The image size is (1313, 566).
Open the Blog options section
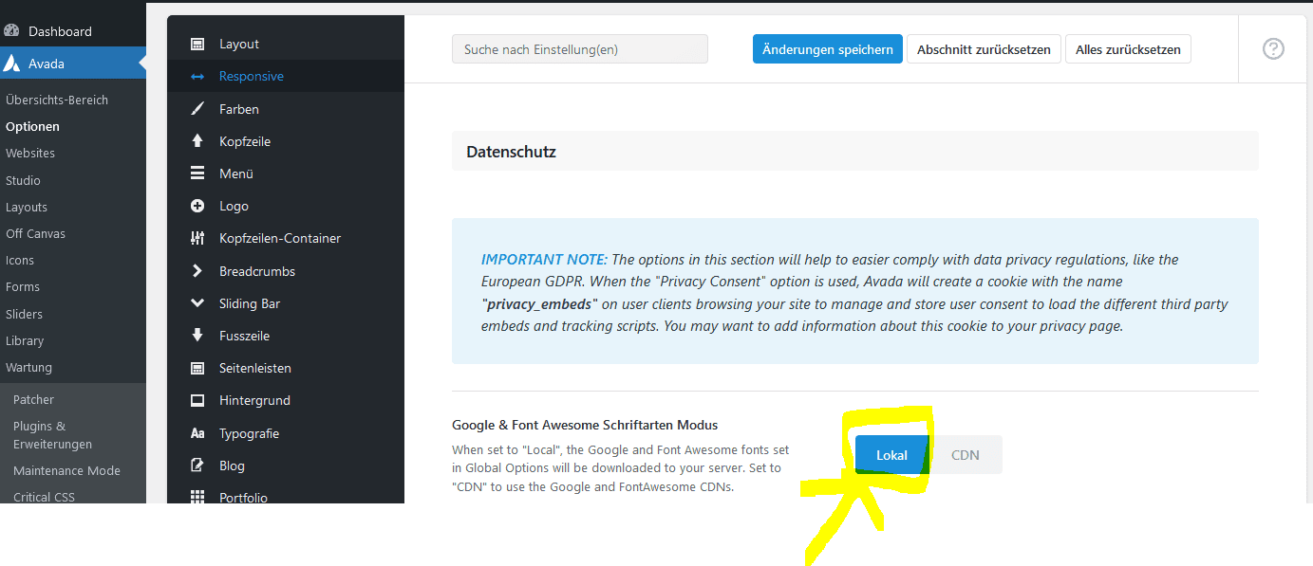(286, 466)
